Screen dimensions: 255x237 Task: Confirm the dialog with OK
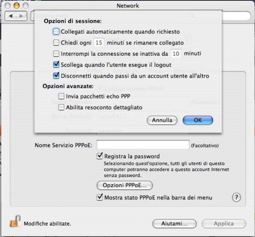tap(198, 120)
